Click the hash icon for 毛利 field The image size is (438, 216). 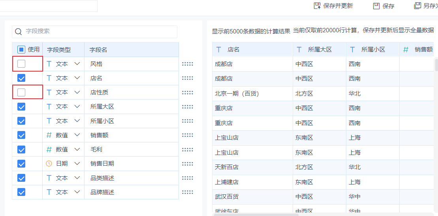tap(49, 150)
